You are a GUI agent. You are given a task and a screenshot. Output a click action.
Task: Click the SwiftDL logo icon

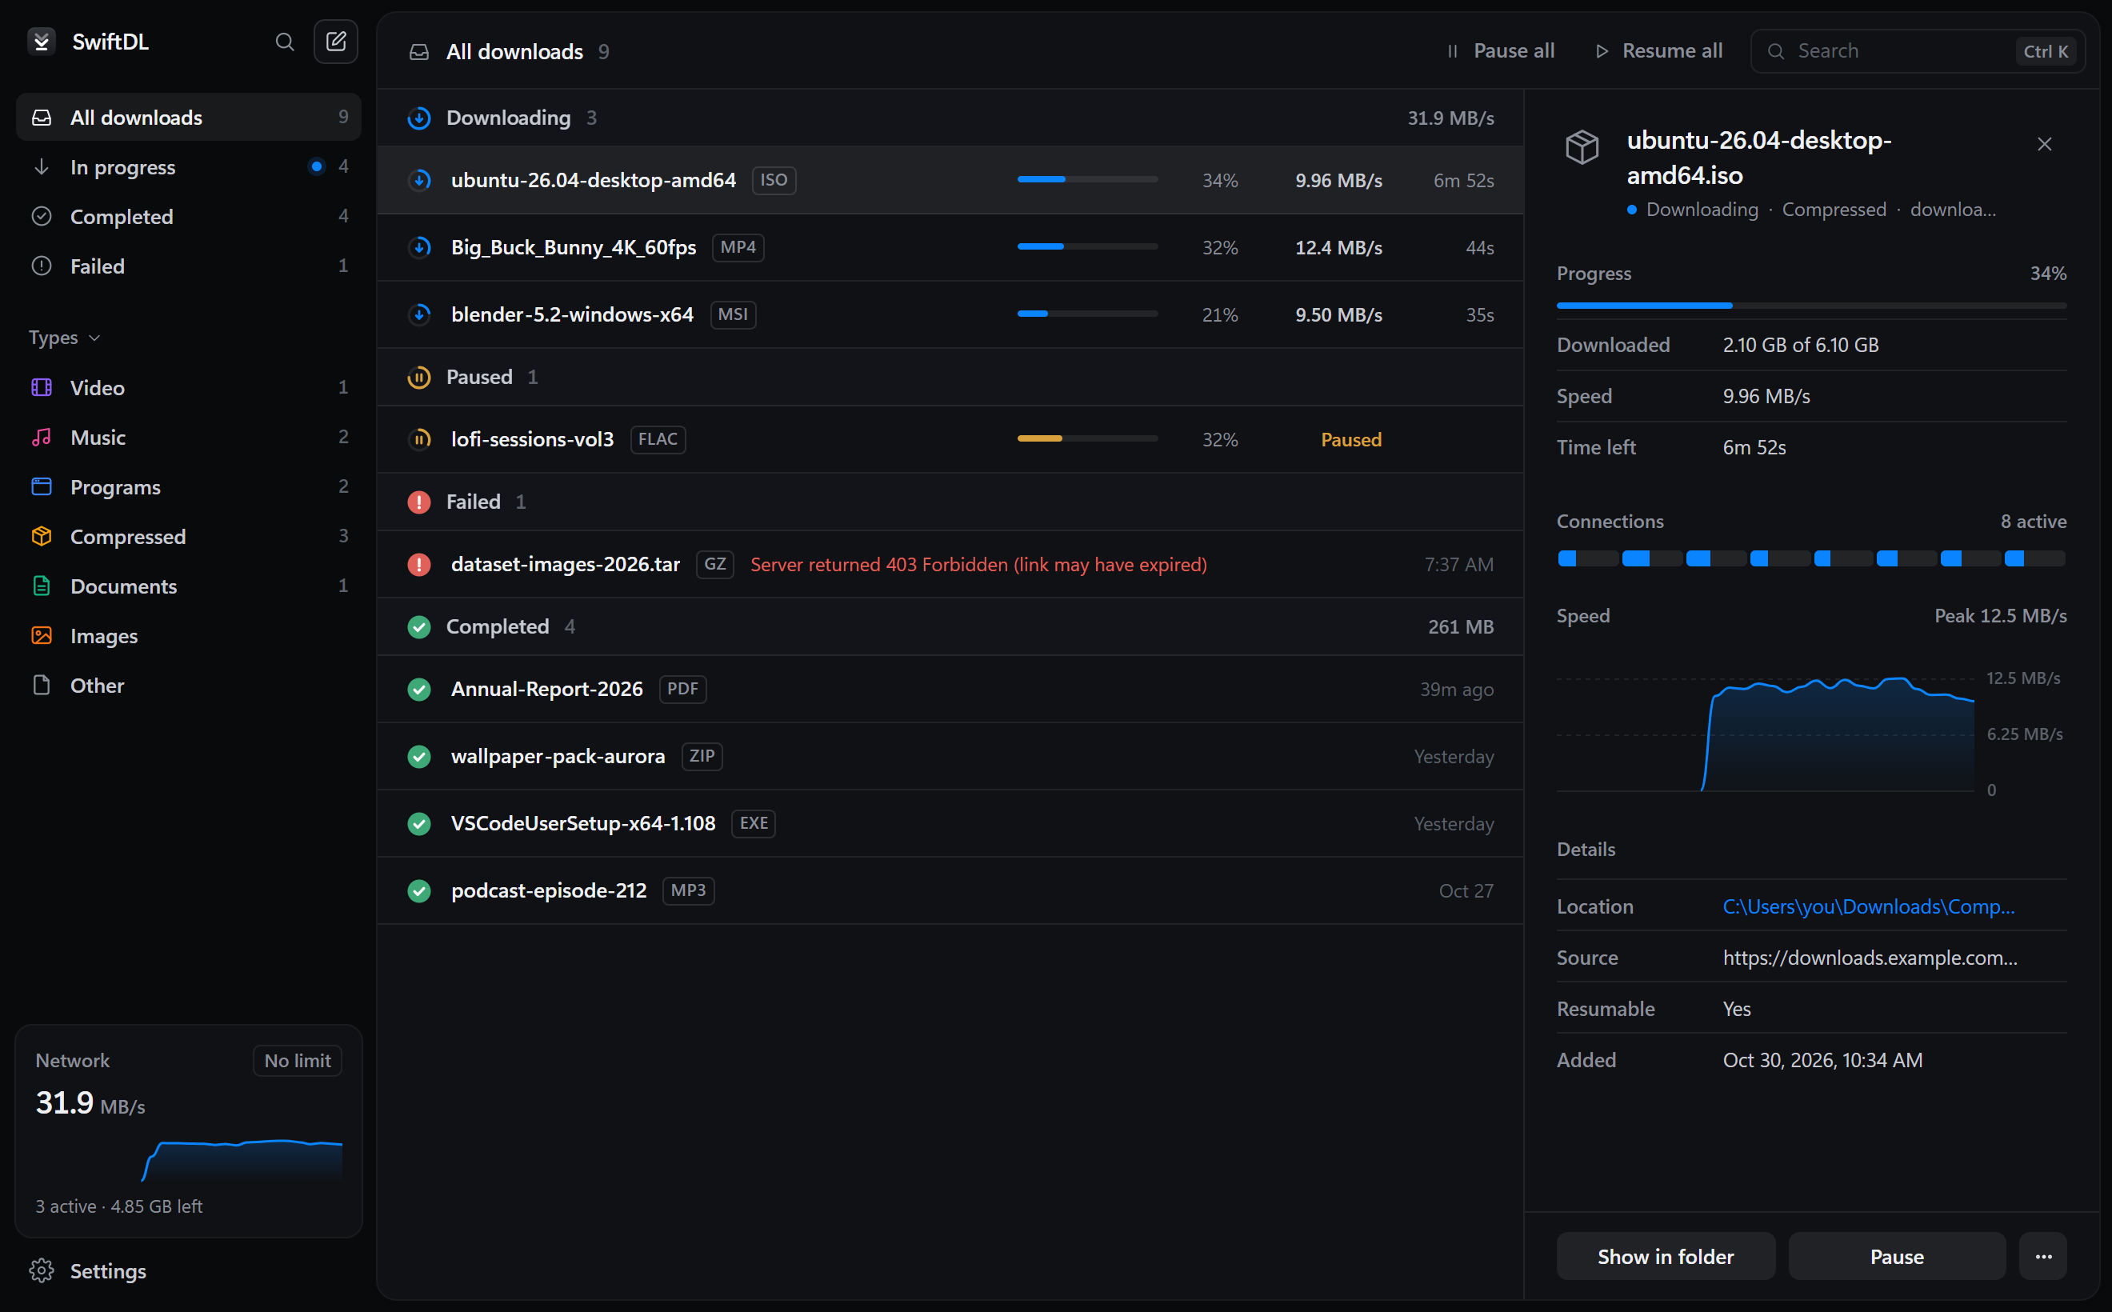[x=42, y=42]
